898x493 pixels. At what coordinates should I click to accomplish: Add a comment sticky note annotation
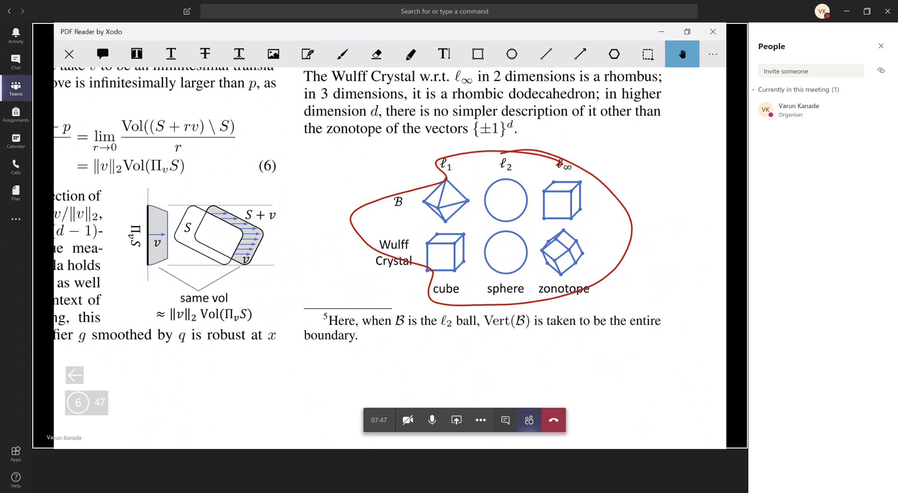(103, 54)
